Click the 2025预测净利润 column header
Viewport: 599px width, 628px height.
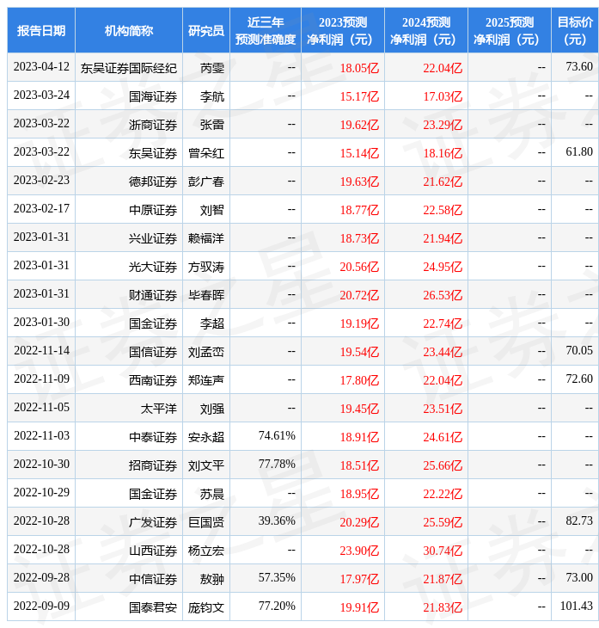(x=510, y=30)
